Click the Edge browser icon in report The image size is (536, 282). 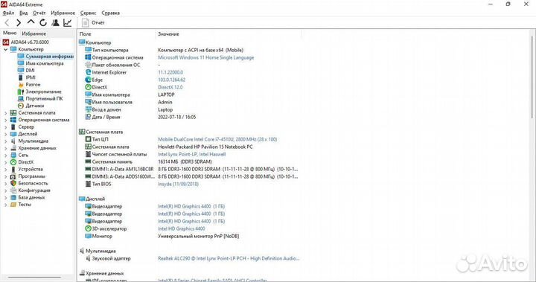coord(88,80)
